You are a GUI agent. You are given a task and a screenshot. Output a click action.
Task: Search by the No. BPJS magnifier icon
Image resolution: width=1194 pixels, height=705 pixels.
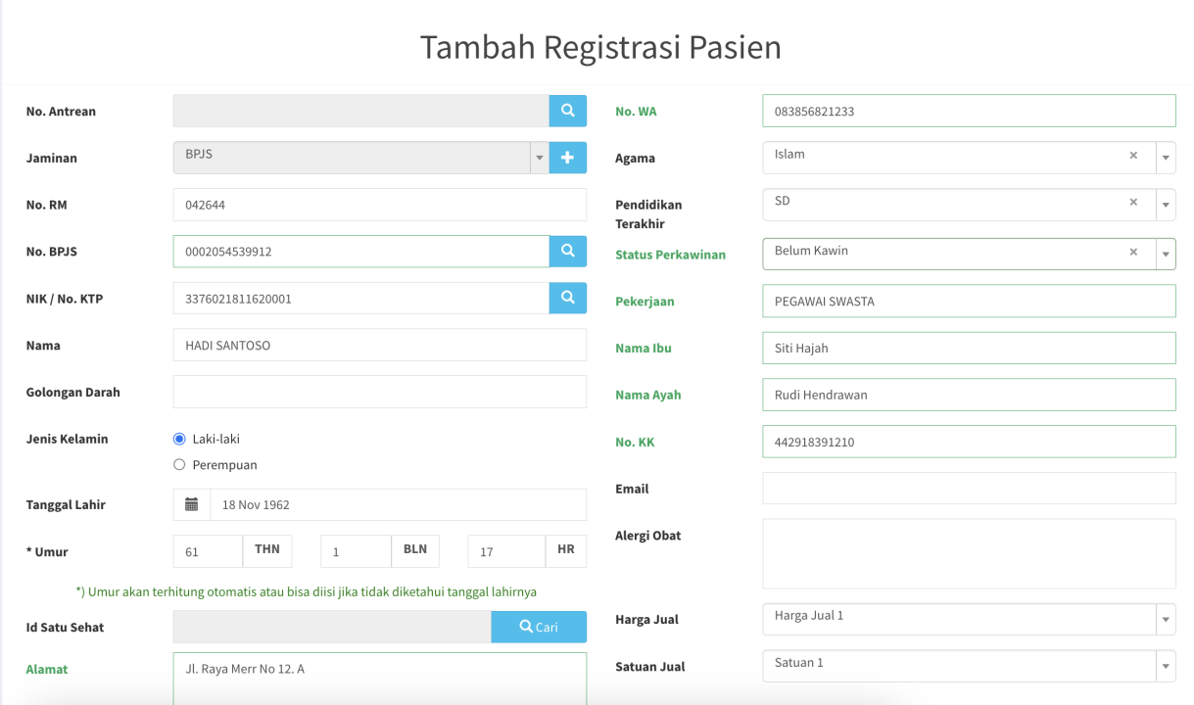[567, 252]
